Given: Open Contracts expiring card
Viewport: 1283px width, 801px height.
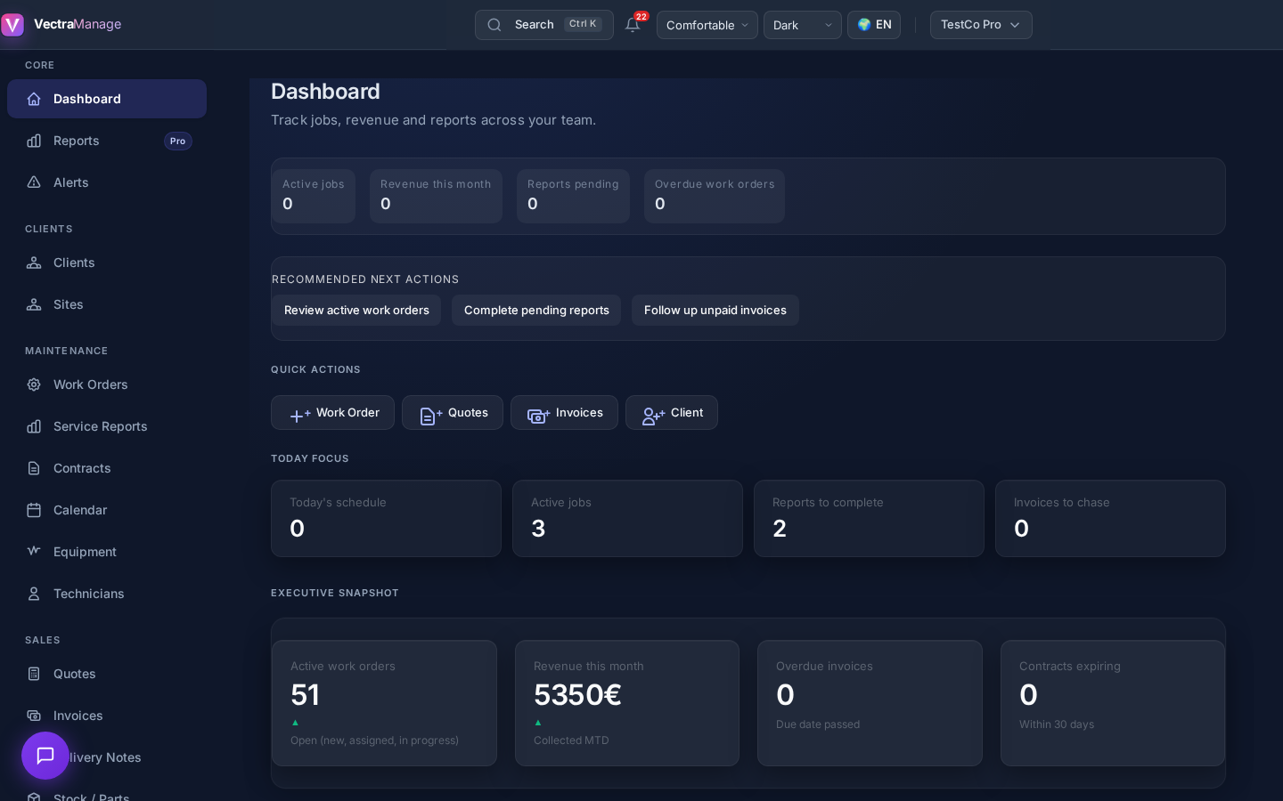Looking at the screenshot, I should 1113,703.
